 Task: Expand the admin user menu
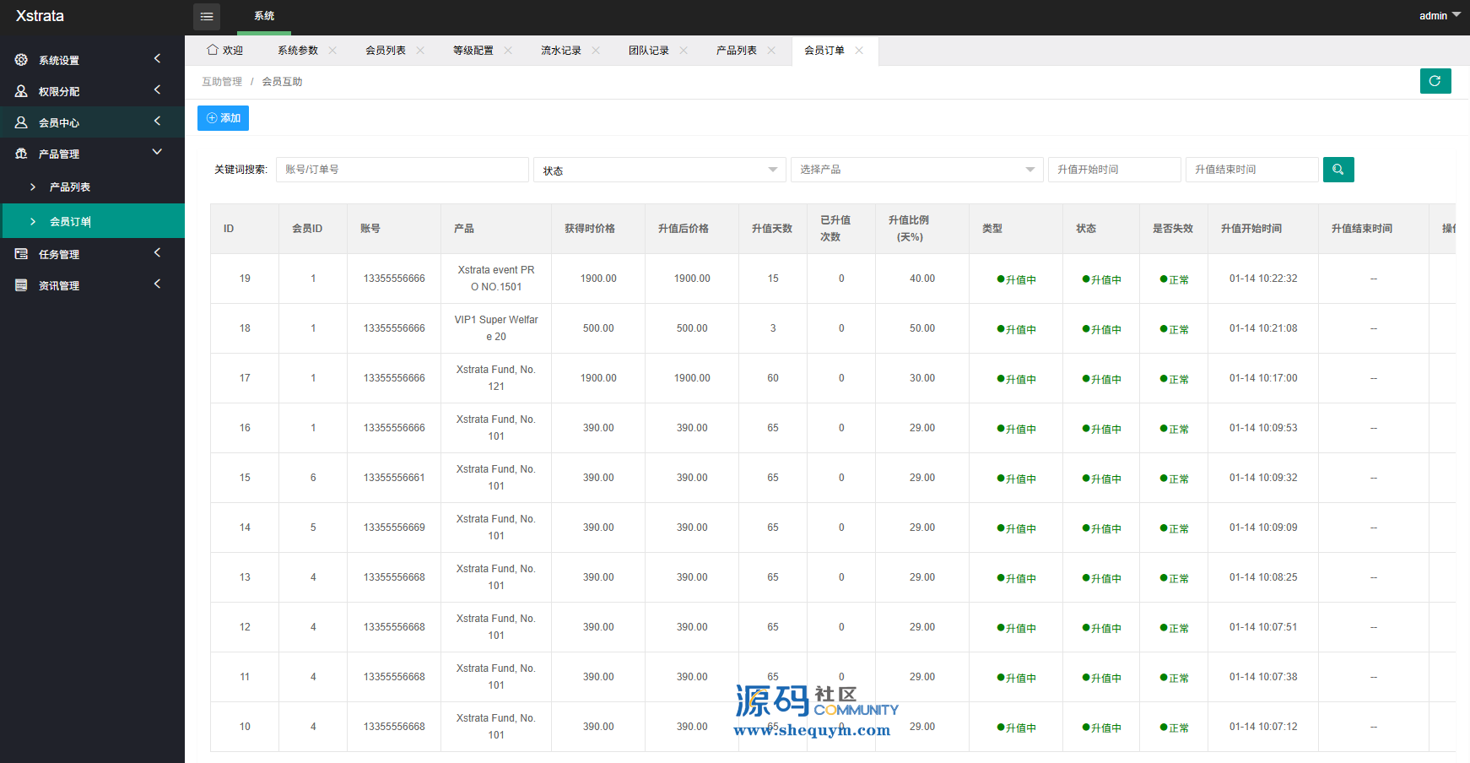click(x=1439, y=16)
